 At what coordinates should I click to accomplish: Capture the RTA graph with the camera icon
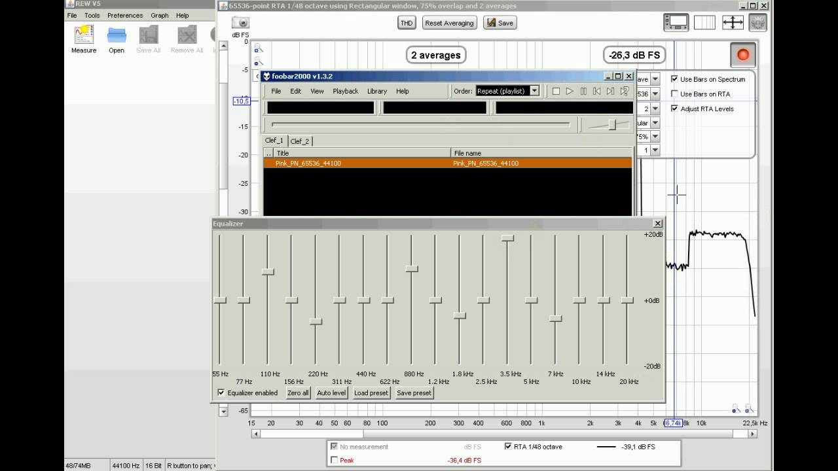click(x=240, y=23)
